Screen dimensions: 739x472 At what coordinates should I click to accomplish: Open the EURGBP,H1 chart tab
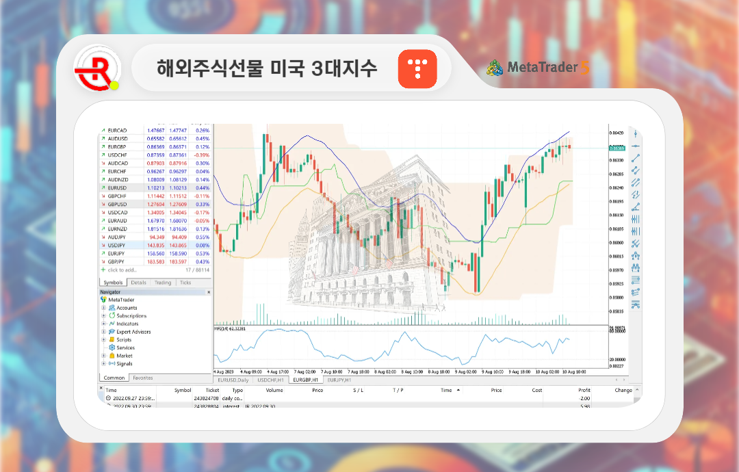pyautogui.click(x=305, y=380)
